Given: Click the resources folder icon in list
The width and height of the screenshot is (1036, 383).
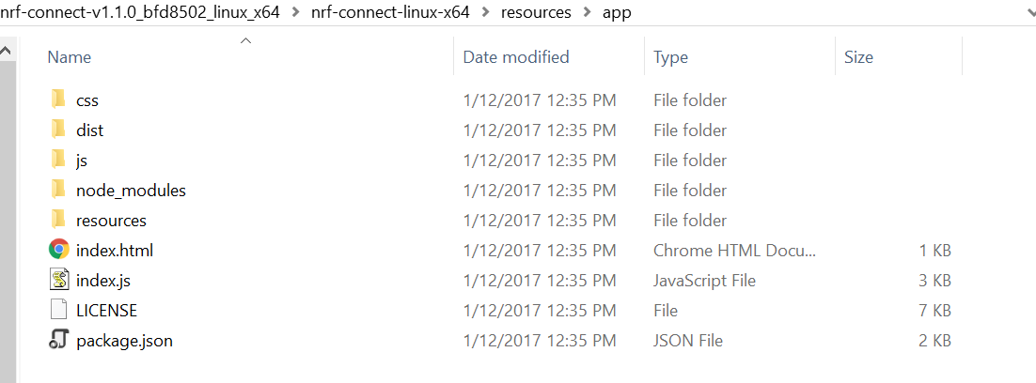Looking at the screenshot, I should 58,221.
